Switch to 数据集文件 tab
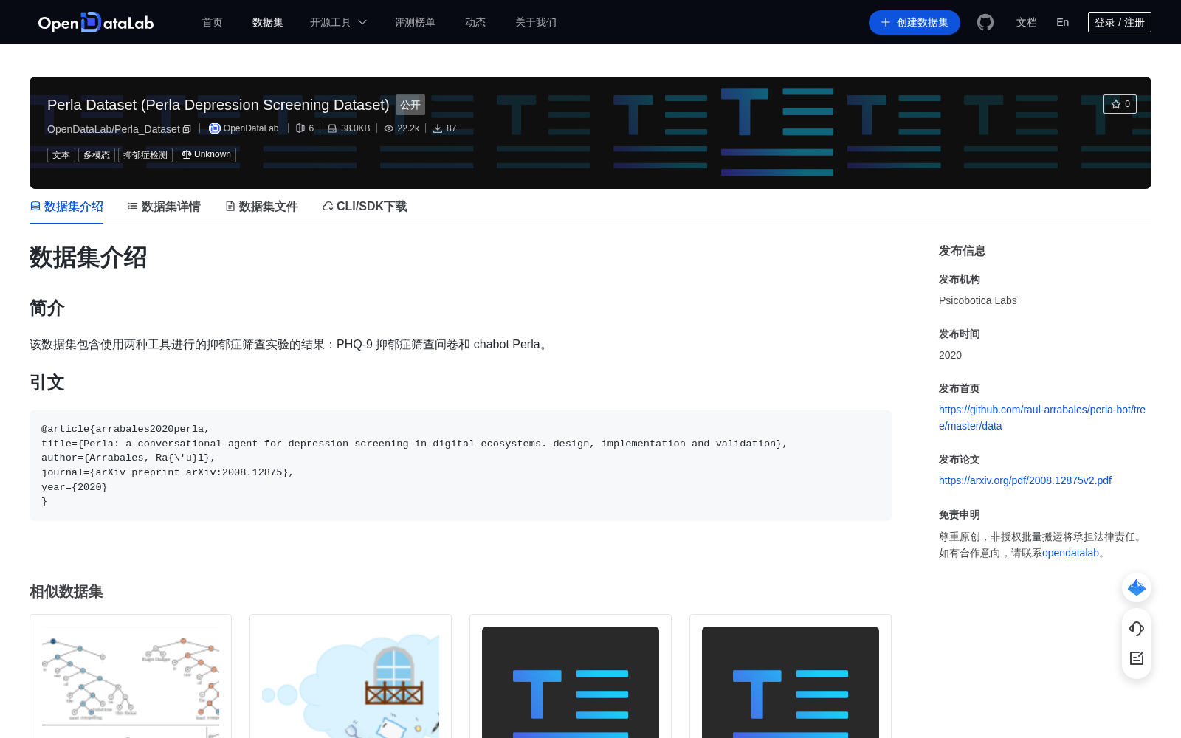1181x738 pixels. (x=261, y=207)
